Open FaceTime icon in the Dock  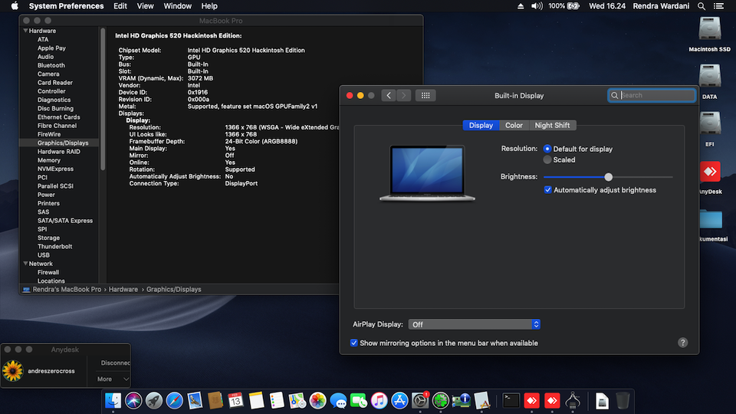(359, 400)
